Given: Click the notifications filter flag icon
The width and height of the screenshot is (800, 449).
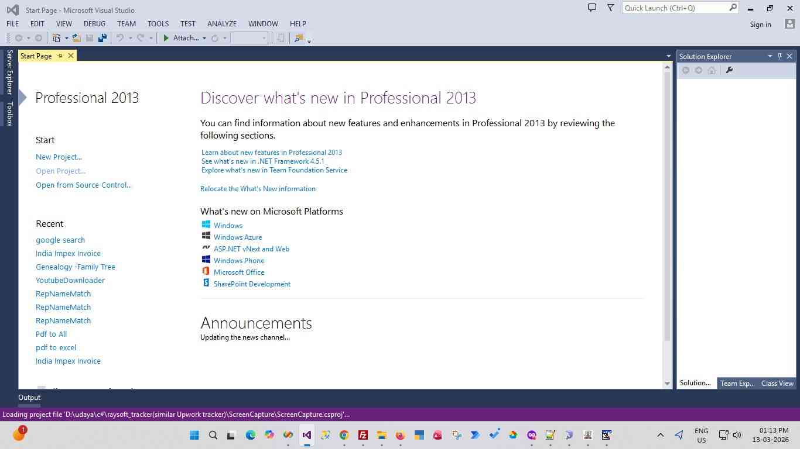Looking at the screenshot, I should [x=611, y=8].
